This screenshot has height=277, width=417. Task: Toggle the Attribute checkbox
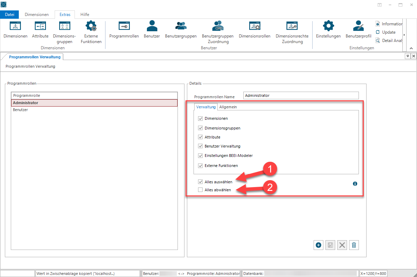[x=200, y=137]
